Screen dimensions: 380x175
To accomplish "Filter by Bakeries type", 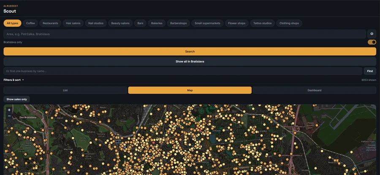I will click(x=157, y=23).
